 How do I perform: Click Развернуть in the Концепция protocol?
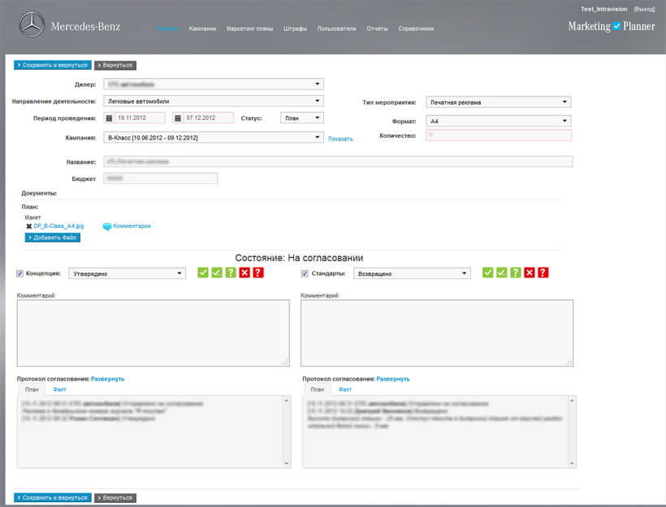108,379
